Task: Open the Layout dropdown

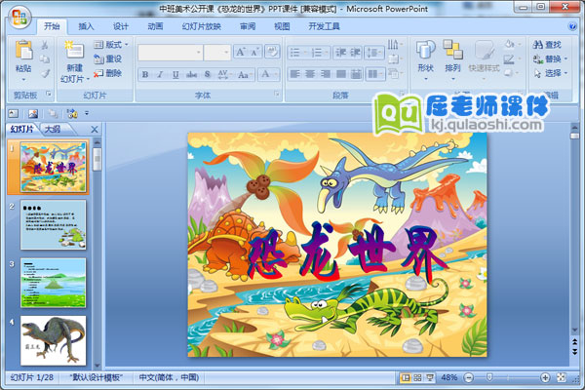Action: pyautogui.click(x=111, y=45)
